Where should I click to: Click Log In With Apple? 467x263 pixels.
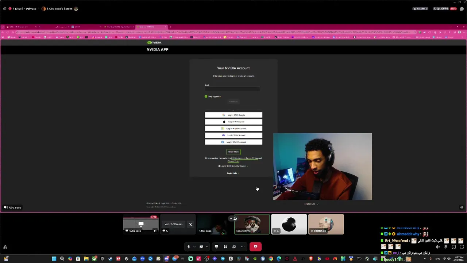click(233, 122)
